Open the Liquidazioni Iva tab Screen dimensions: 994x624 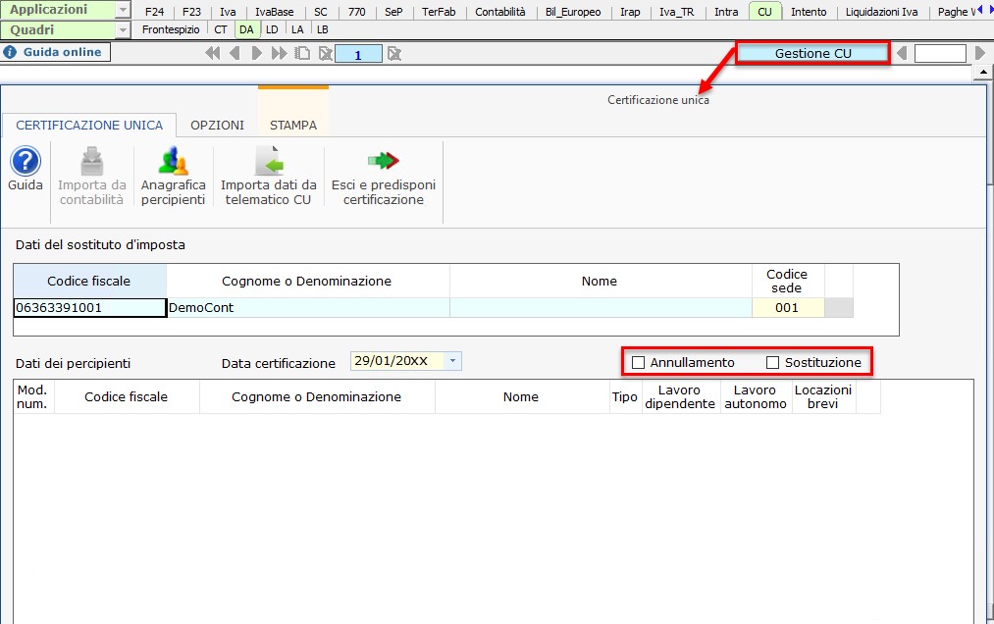pyautogui.click(x=881, y=12)
